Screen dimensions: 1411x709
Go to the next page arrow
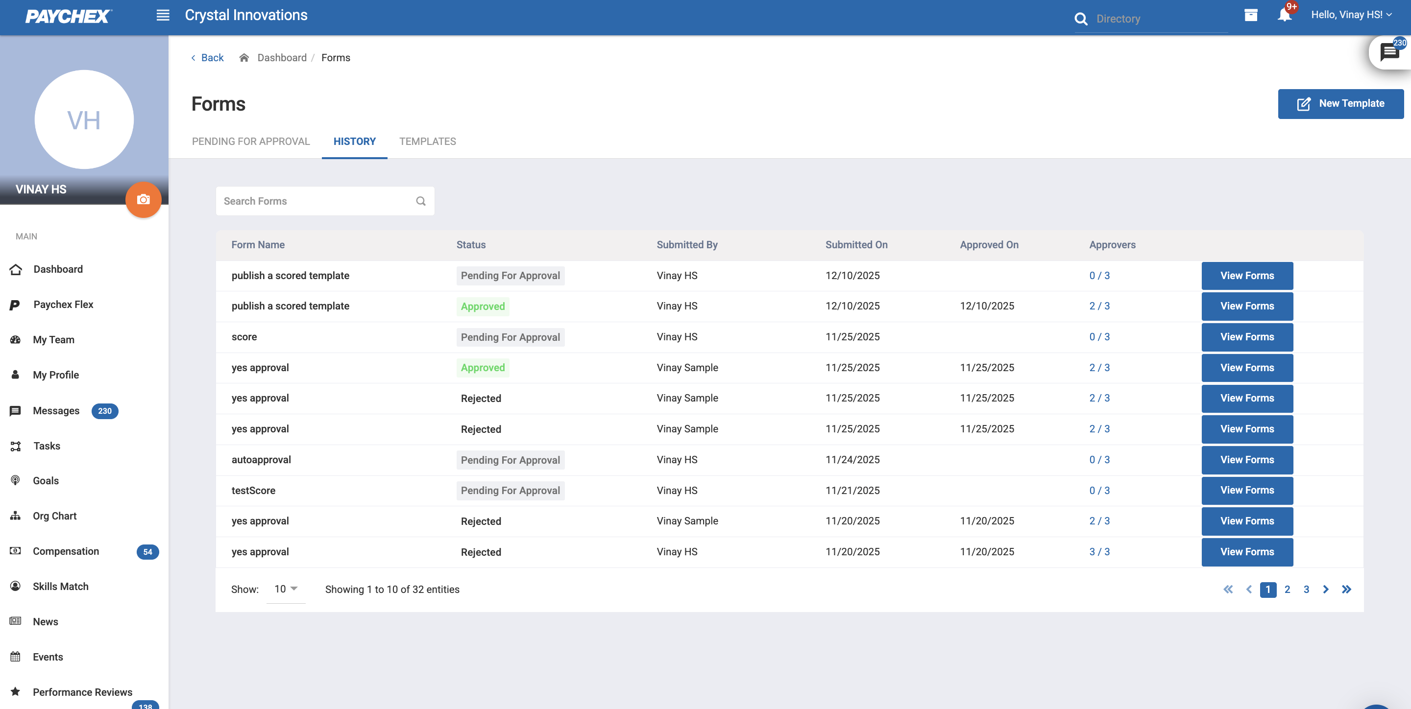point(1326,590)
